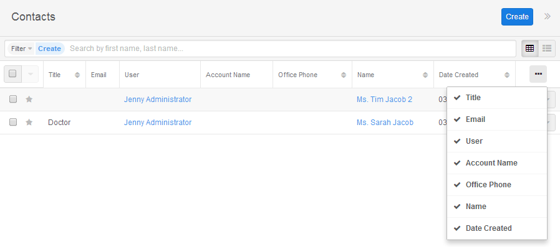Tick the select-all contacts checkbox
560x247 pixels.
(x=12, y=74)
